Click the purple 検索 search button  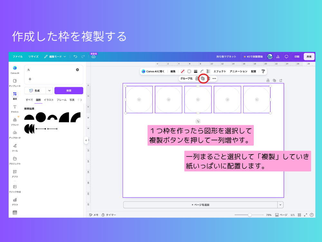point(69,91)
